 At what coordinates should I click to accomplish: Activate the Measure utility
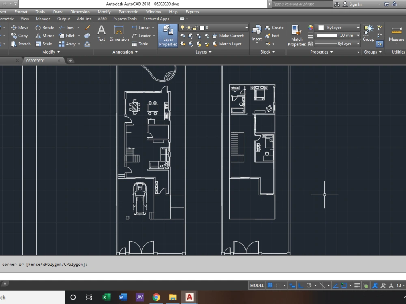point(396,34)
